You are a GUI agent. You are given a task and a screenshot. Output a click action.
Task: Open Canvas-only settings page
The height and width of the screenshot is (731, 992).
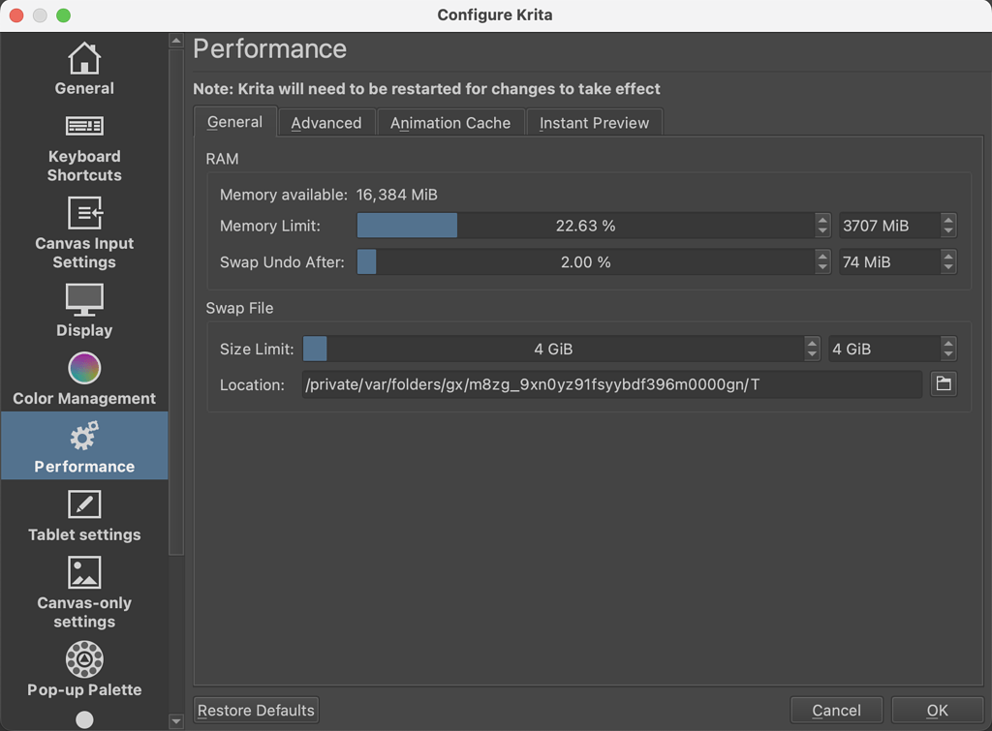[84, 592]
